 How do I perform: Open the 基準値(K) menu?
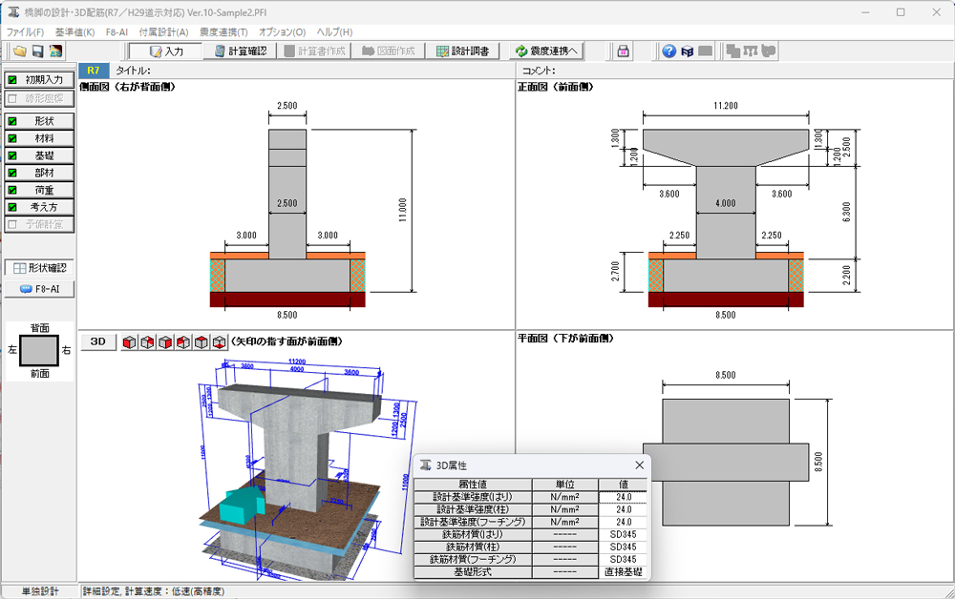(x=75, y=31)
